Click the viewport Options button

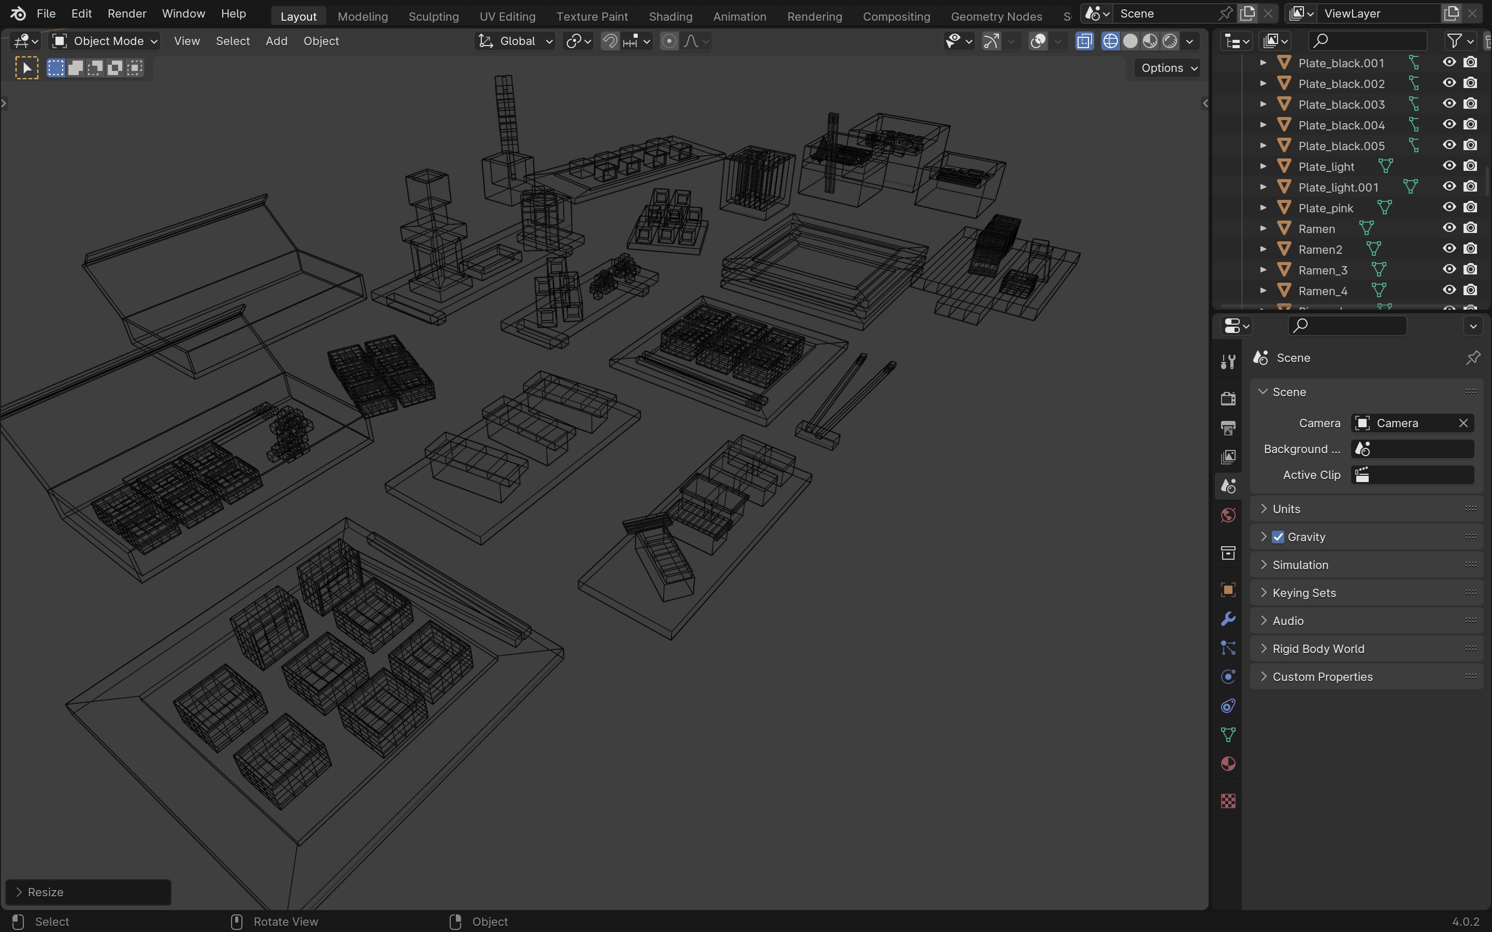[1168, 68]
